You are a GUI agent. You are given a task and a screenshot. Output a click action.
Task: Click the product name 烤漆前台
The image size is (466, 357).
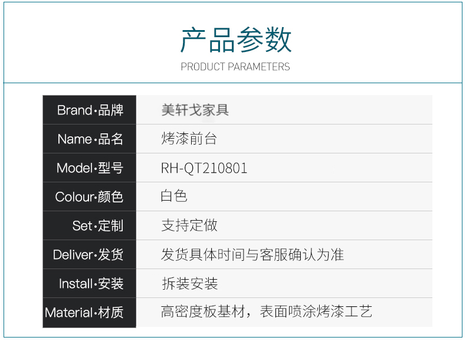(x=189, y=139)
